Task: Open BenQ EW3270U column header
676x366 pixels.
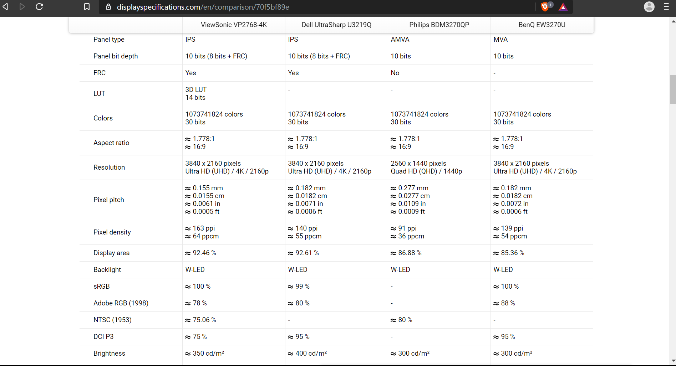Action: click(542, 25)
